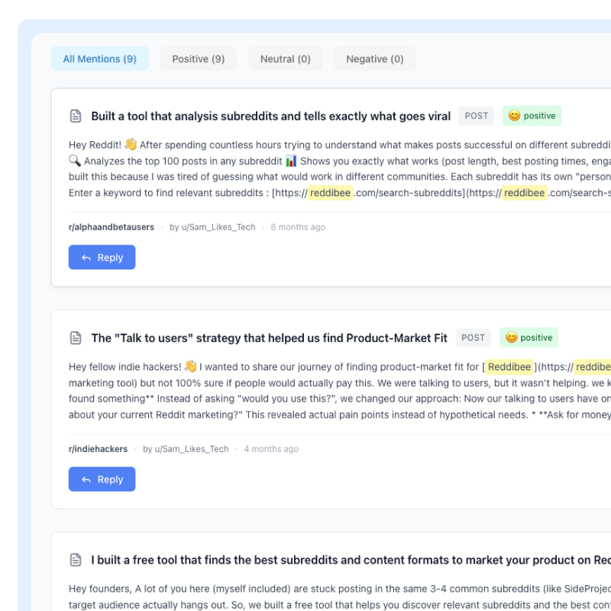This screenshot has height=611, width=611.
Task: Click document icon beside 'Talk to users' post
Action: point(76,338)
